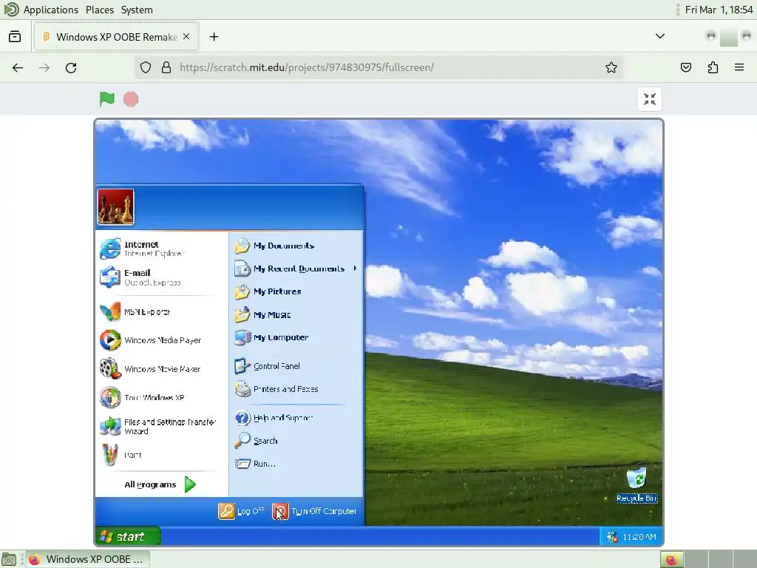Click the chess user account picture
The width and height of the screenshot is (757, 568).
pyautogui.click(x=116, y=207)
